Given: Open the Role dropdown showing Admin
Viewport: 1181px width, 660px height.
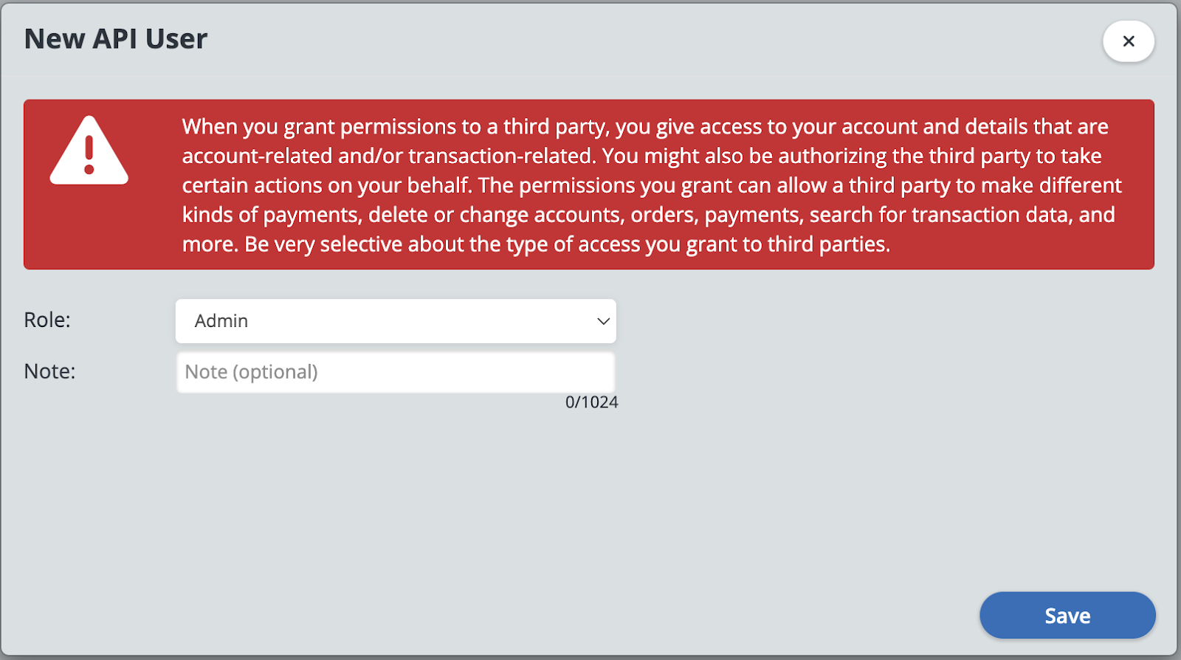Looking at the screenshot, I should (395, 321).
